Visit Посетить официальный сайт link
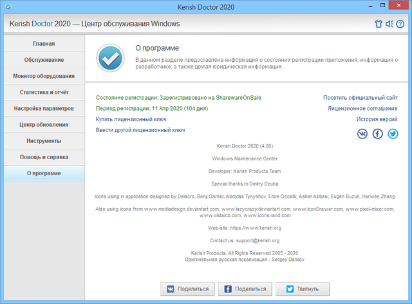412x304 pixels. pyautogui.click(x=360, y=98)
